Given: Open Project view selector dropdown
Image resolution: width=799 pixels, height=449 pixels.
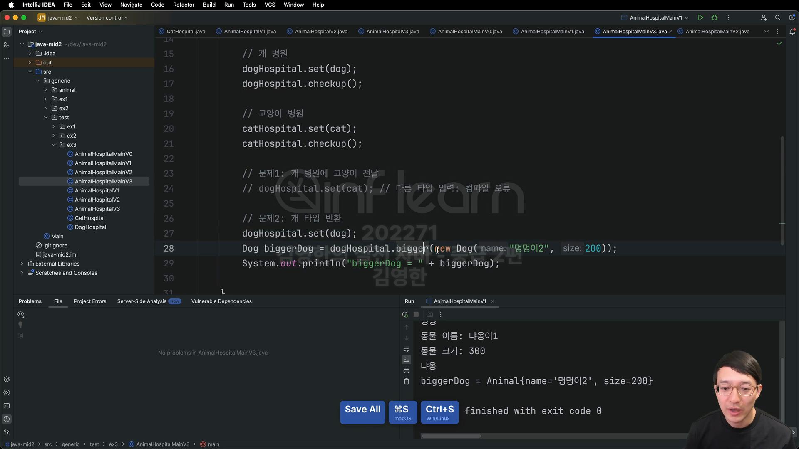Looking at the screenshot, I should tap(30, 32).
